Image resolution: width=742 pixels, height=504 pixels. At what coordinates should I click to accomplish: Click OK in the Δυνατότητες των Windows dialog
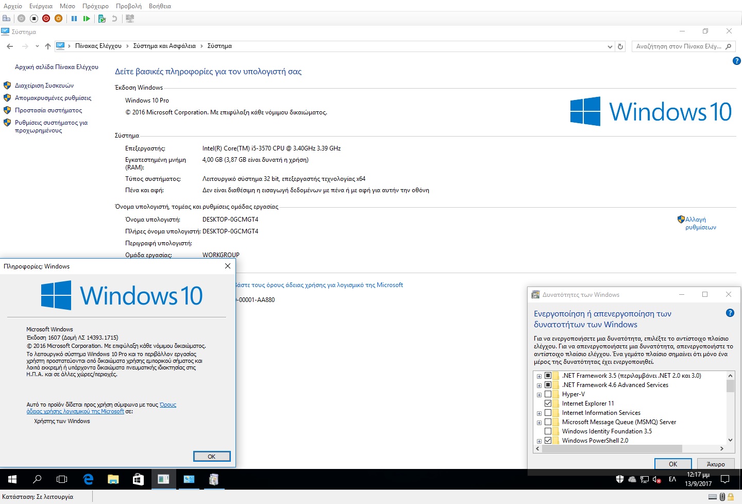point(673,464)
